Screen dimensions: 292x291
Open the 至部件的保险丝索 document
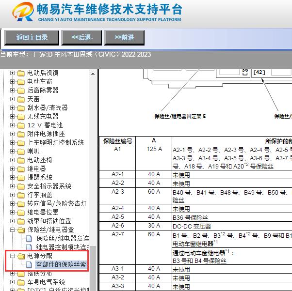point(61,264)
